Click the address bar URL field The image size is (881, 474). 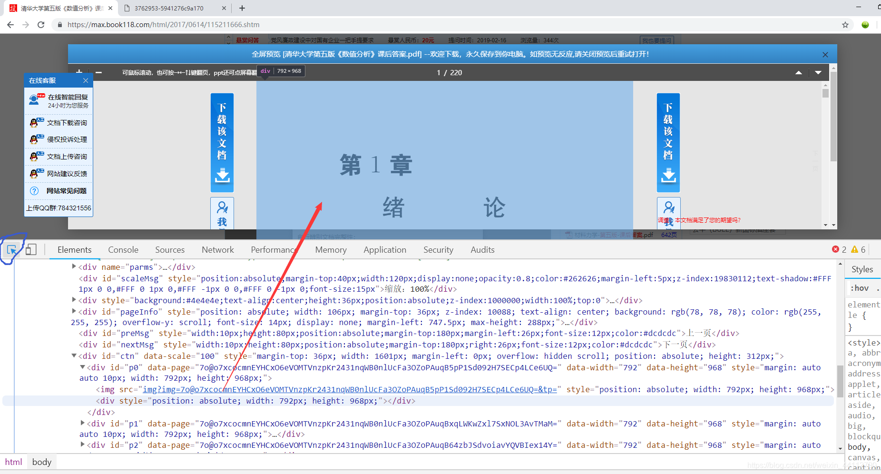(447, 25)
